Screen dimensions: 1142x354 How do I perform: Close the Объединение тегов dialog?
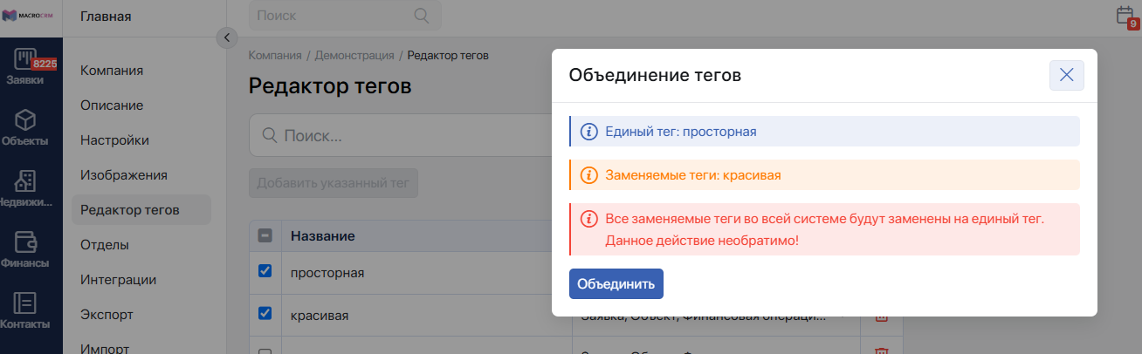pos(1066,75)
